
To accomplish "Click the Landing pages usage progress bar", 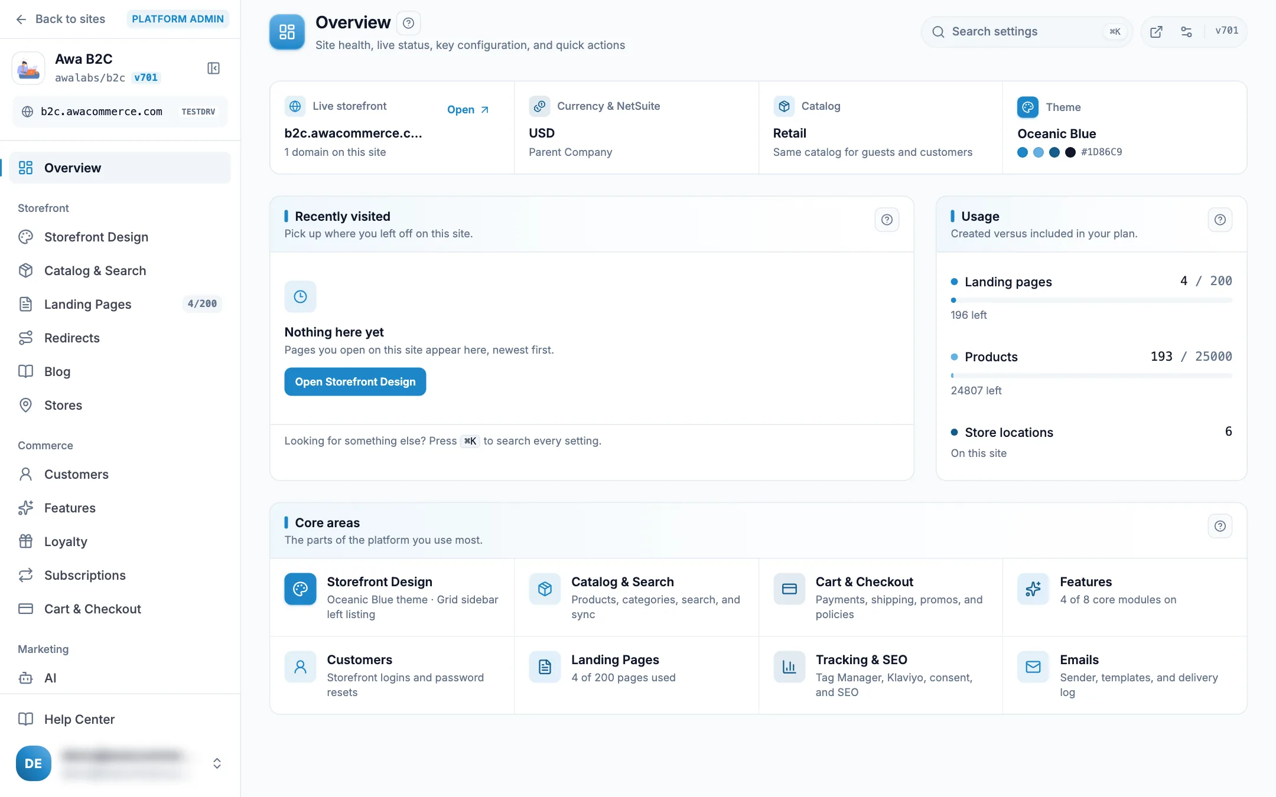I will coord(1091,300).
